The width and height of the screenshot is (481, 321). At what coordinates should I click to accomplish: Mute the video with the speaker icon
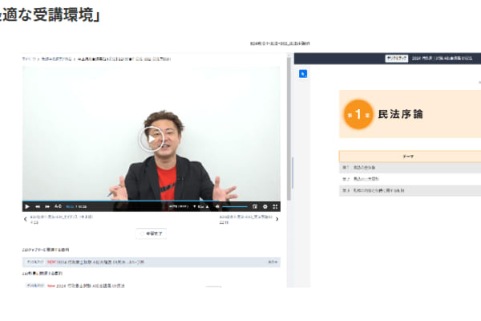pos(217,206)
